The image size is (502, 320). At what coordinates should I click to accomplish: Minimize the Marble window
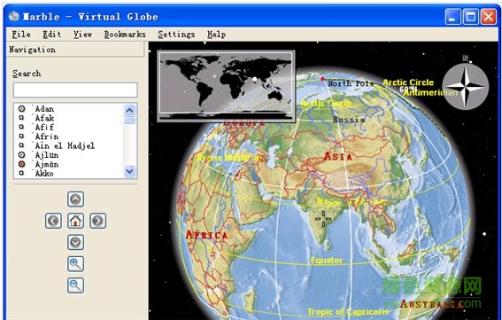click(x=452, y=16)
